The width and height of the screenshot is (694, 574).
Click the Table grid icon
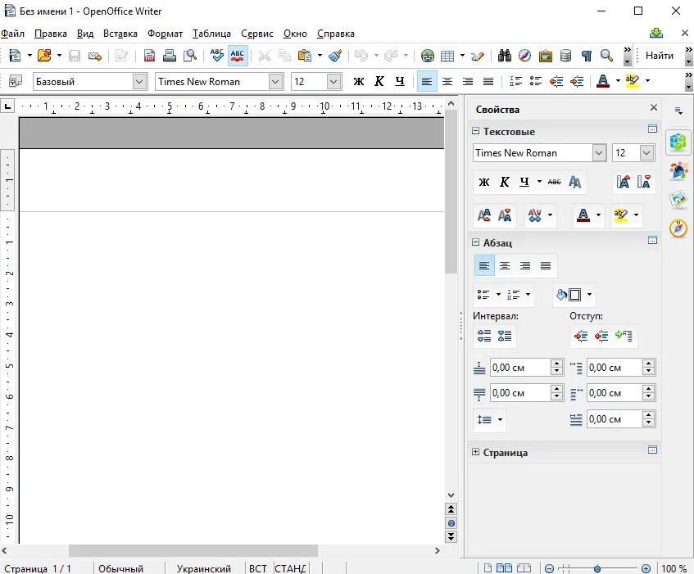447,56
